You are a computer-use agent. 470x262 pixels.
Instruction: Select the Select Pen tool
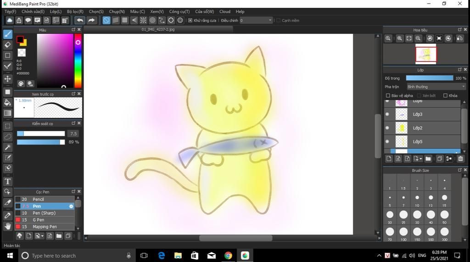point(7,158)
